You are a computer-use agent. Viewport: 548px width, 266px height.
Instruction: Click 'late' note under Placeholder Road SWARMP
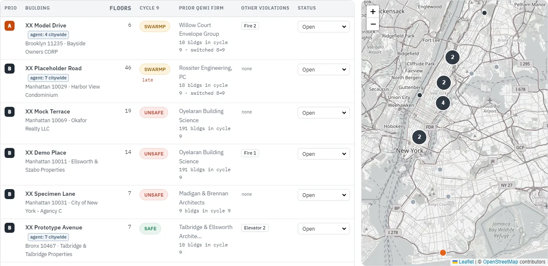pos(148,80)
